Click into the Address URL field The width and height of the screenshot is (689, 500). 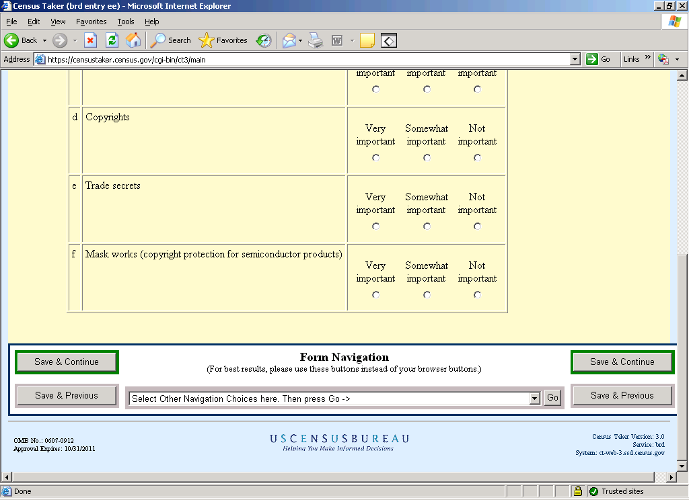click(303, 59)
